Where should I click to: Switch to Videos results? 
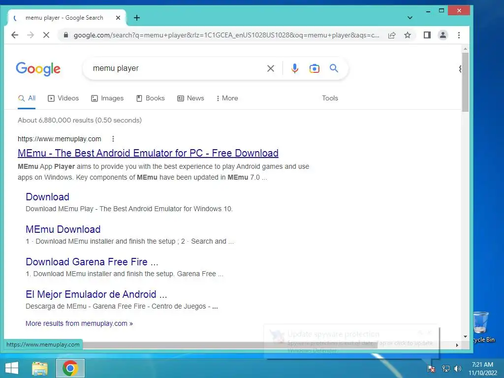coord(63,98)
